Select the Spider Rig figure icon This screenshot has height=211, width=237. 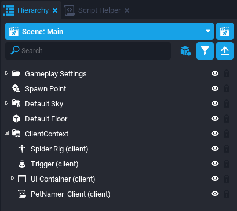(x=22, y=149)
